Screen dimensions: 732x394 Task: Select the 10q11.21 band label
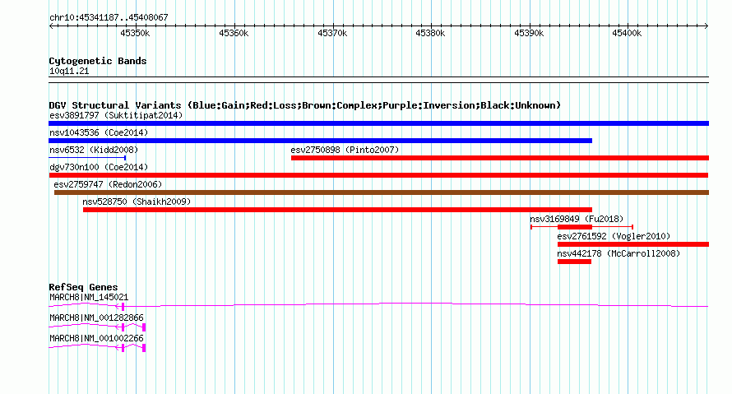pos(69,71)
